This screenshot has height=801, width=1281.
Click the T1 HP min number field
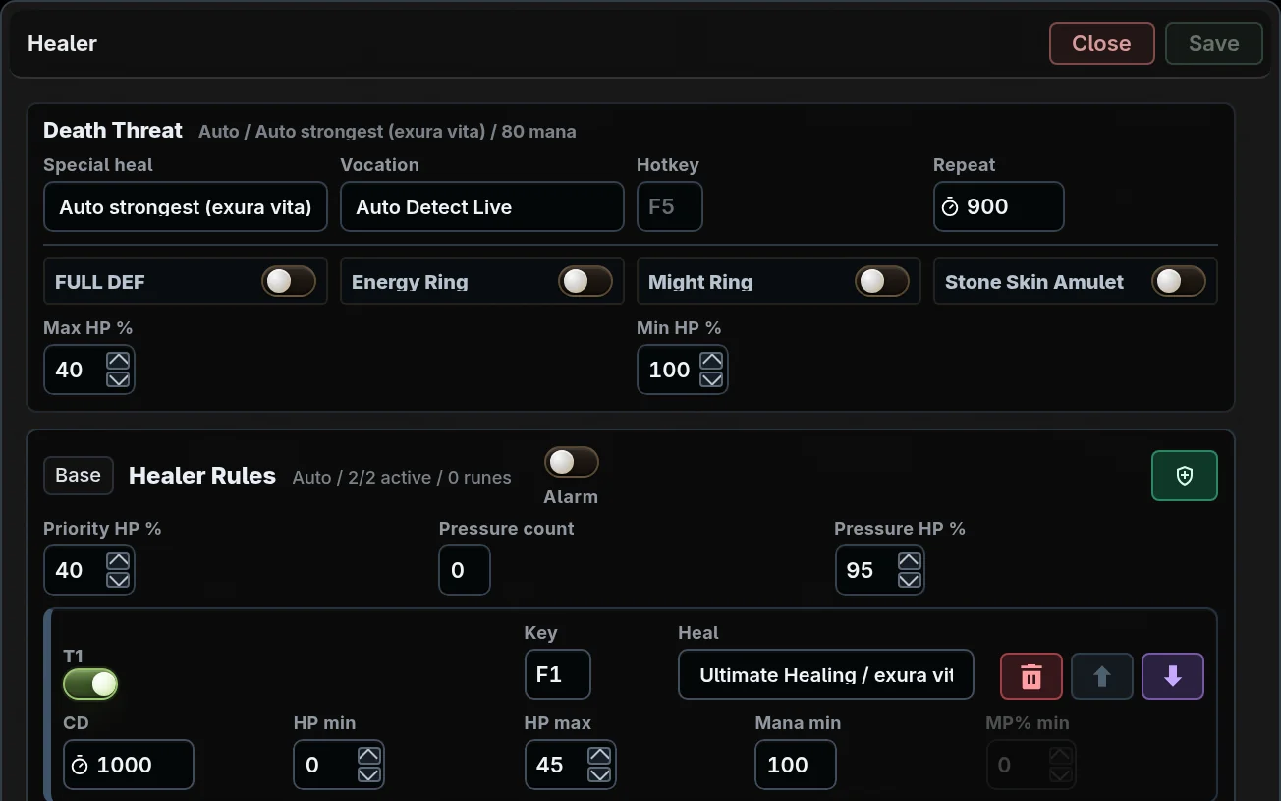[339, 765]
